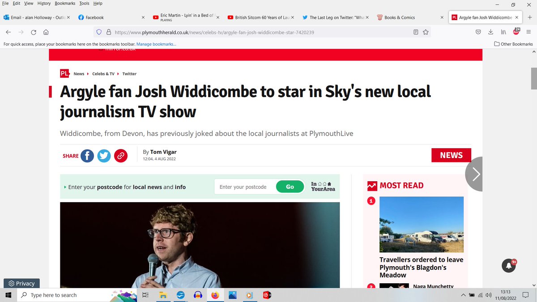Open the downloads panel
The width and height of the screenshot is (537, 302).
click(x=491, y=32)
